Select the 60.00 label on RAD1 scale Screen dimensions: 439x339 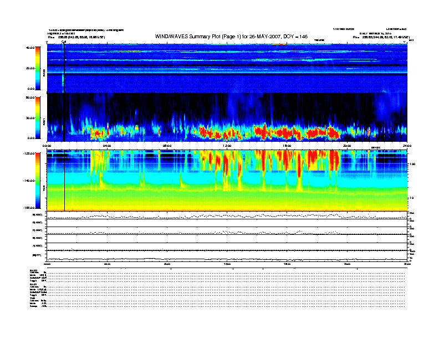(30, 97)
